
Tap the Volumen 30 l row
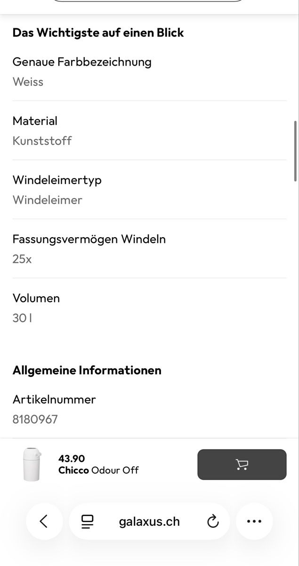(149, 308)
